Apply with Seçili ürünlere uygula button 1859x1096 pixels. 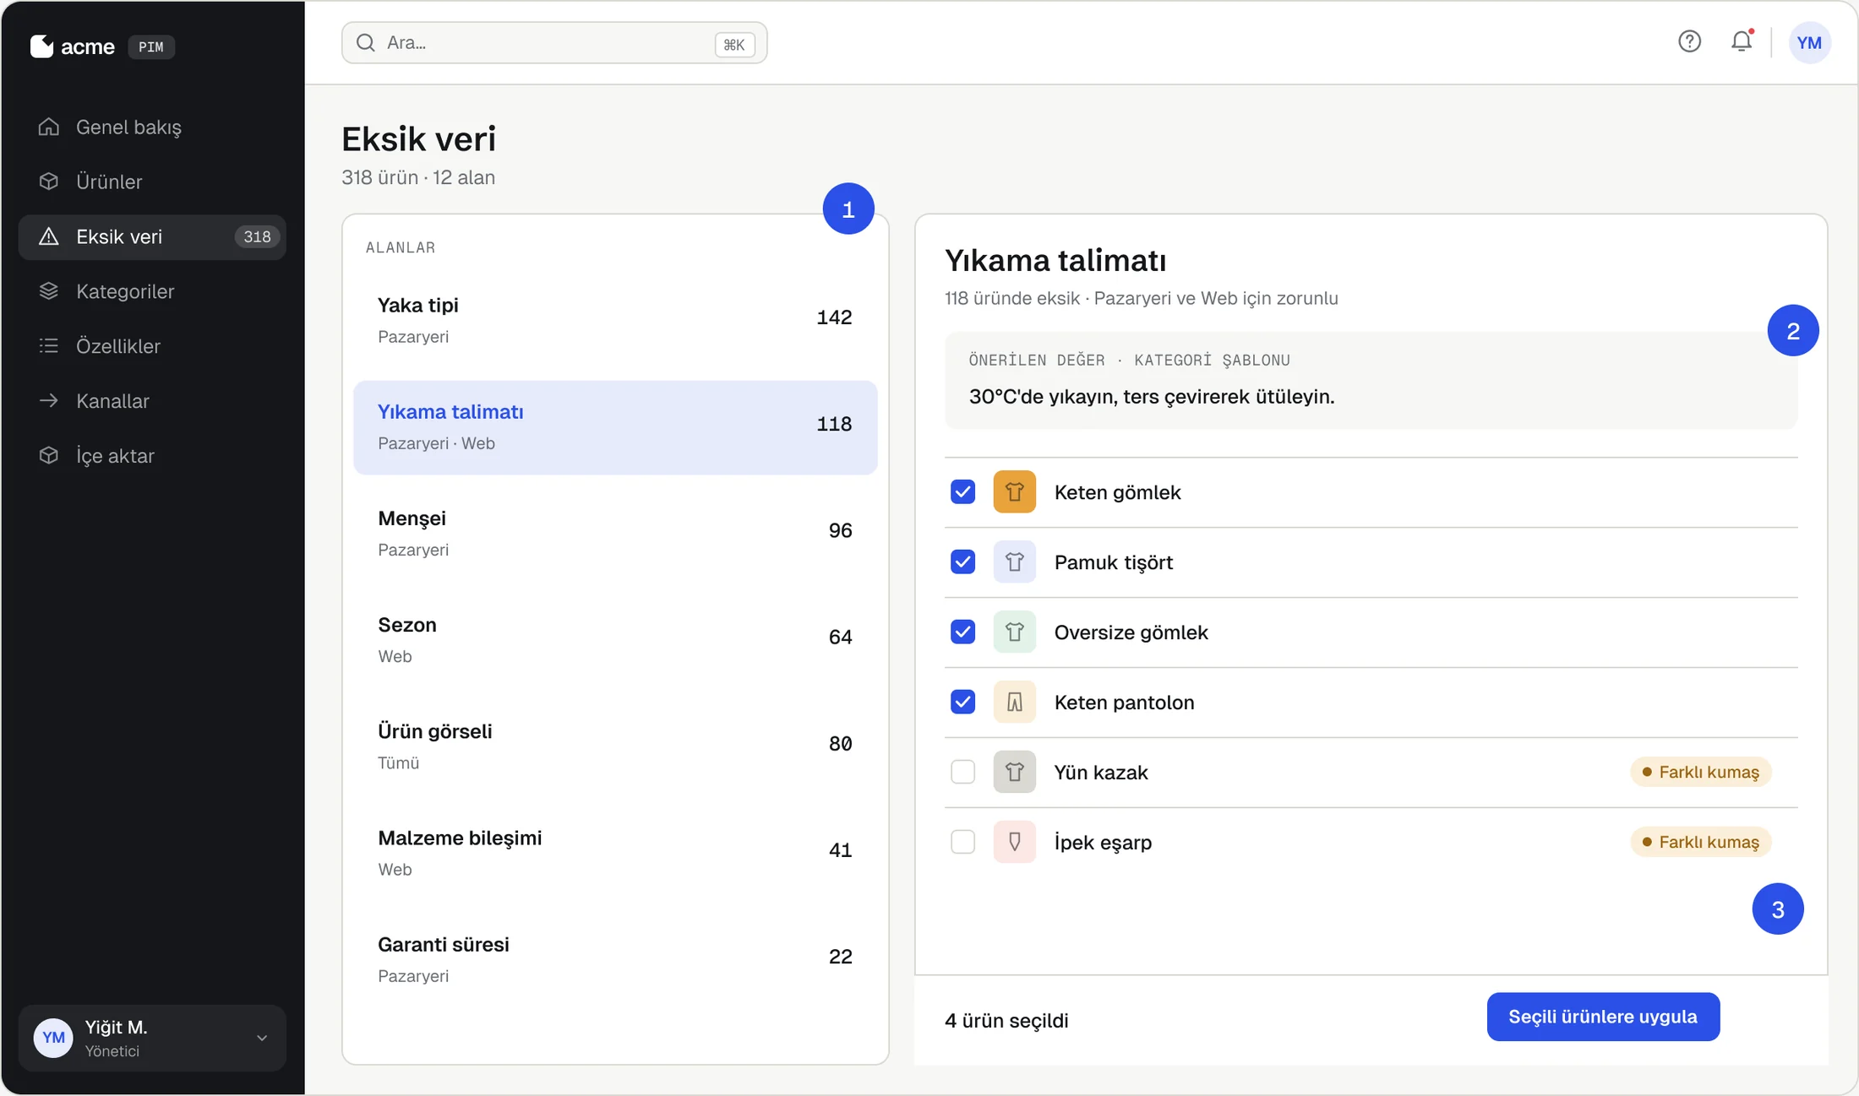(x=1603, y=1017)
